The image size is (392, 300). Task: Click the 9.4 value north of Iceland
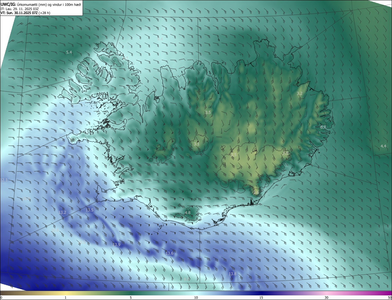point(160,39)
